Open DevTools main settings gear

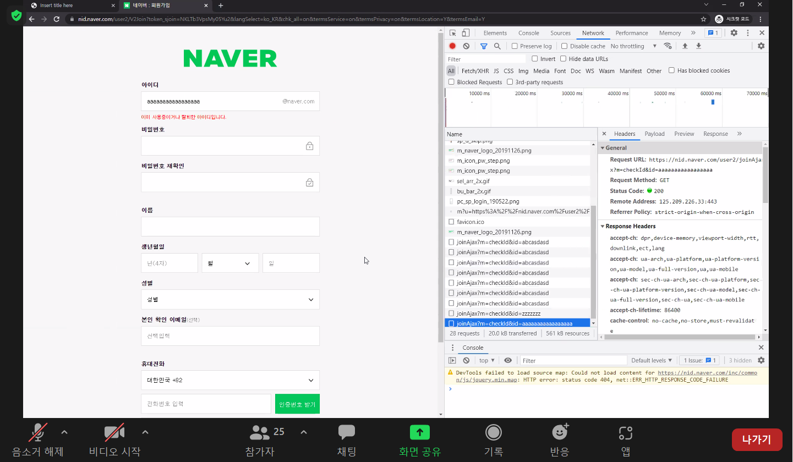click(734, 33)
